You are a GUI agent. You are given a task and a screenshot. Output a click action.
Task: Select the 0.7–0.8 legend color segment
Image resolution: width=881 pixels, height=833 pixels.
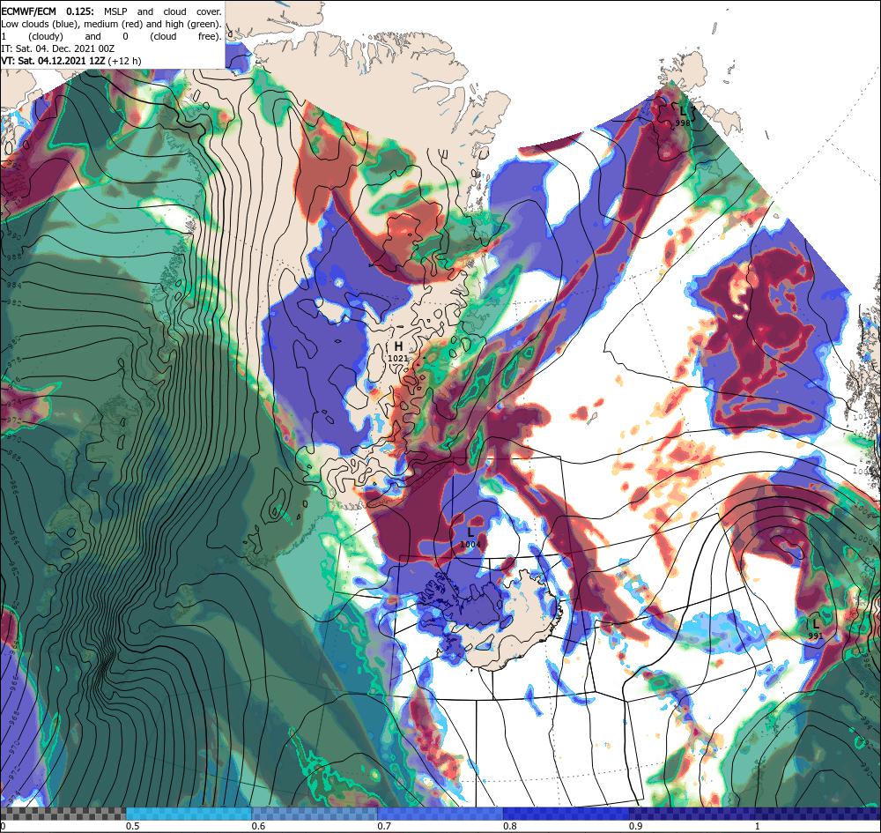[x=440, y=814]
